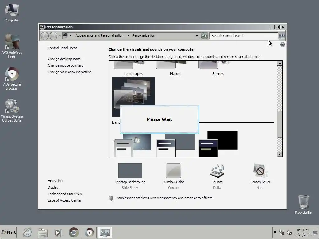
Task: Open Ease of Access Center link
Action: pyautogui.click(x=64, y=200)
